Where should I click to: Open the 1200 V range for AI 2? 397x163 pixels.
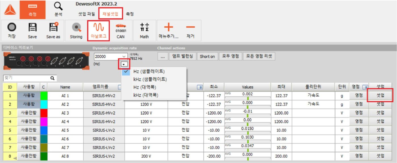146,104
